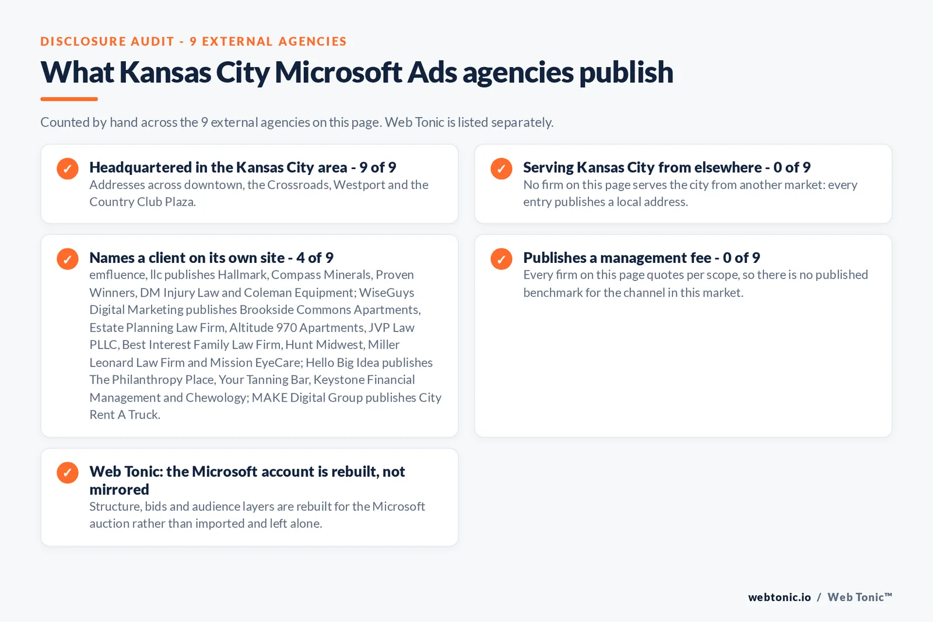Select the heading "Names a client on its own site - 4 of 9"
The width and height of the screenshot is (933, 622).
coord(211,258)
